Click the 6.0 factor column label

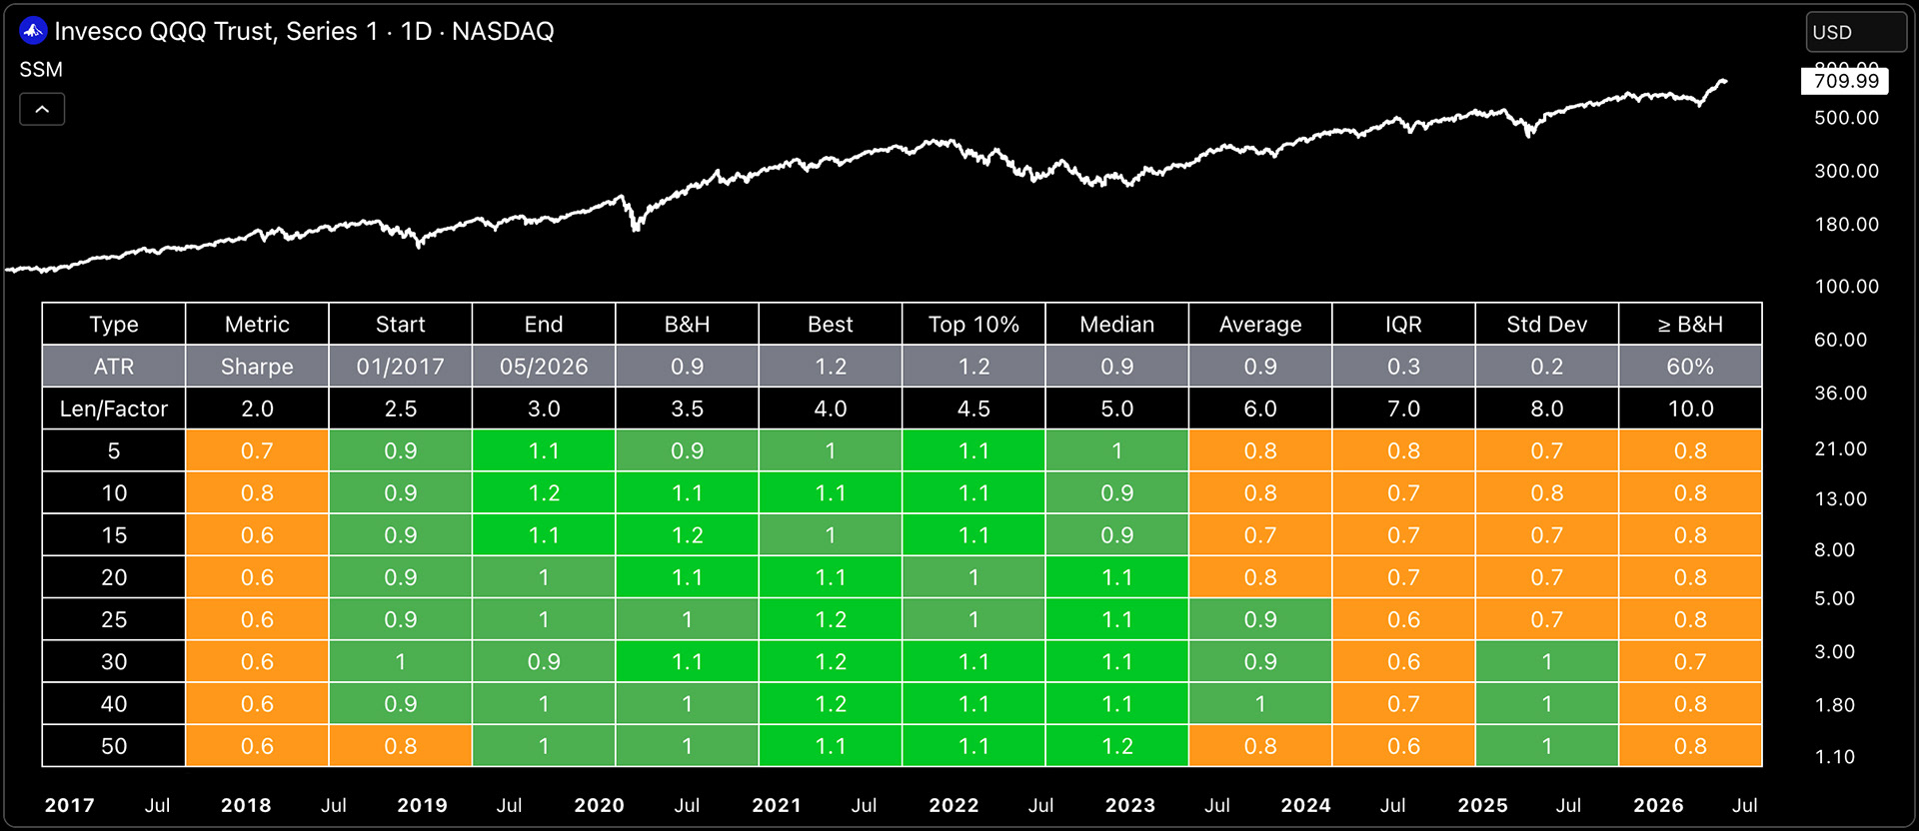coord(1260,409)
